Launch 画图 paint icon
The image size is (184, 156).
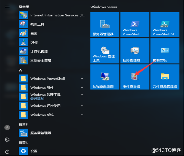pyautogui.click(x=23, y=33)
